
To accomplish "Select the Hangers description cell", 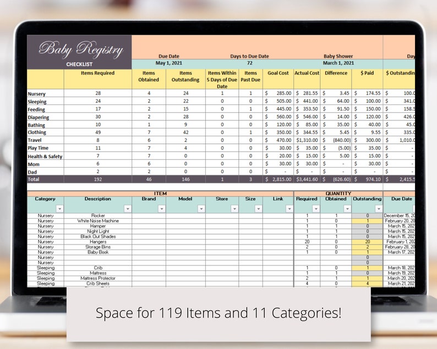I will 98,242.
